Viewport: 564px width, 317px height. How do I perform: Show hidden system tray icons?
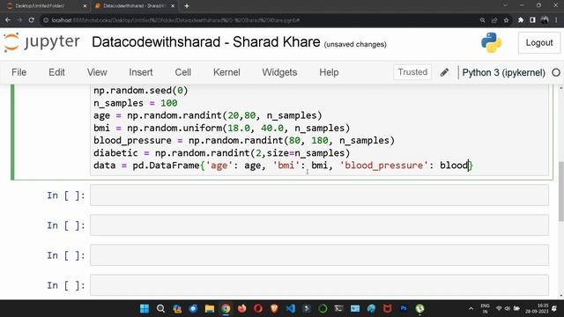471,308
